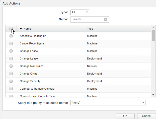Check the Connect to Remote Console checkbox
The image size is (156, 119).
coord(11,89)
